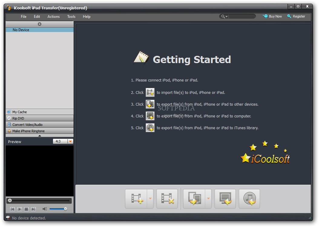This screenshot has width=319, height=227.
Task: Open the Actions menu
Action: (x=54, y=17)
